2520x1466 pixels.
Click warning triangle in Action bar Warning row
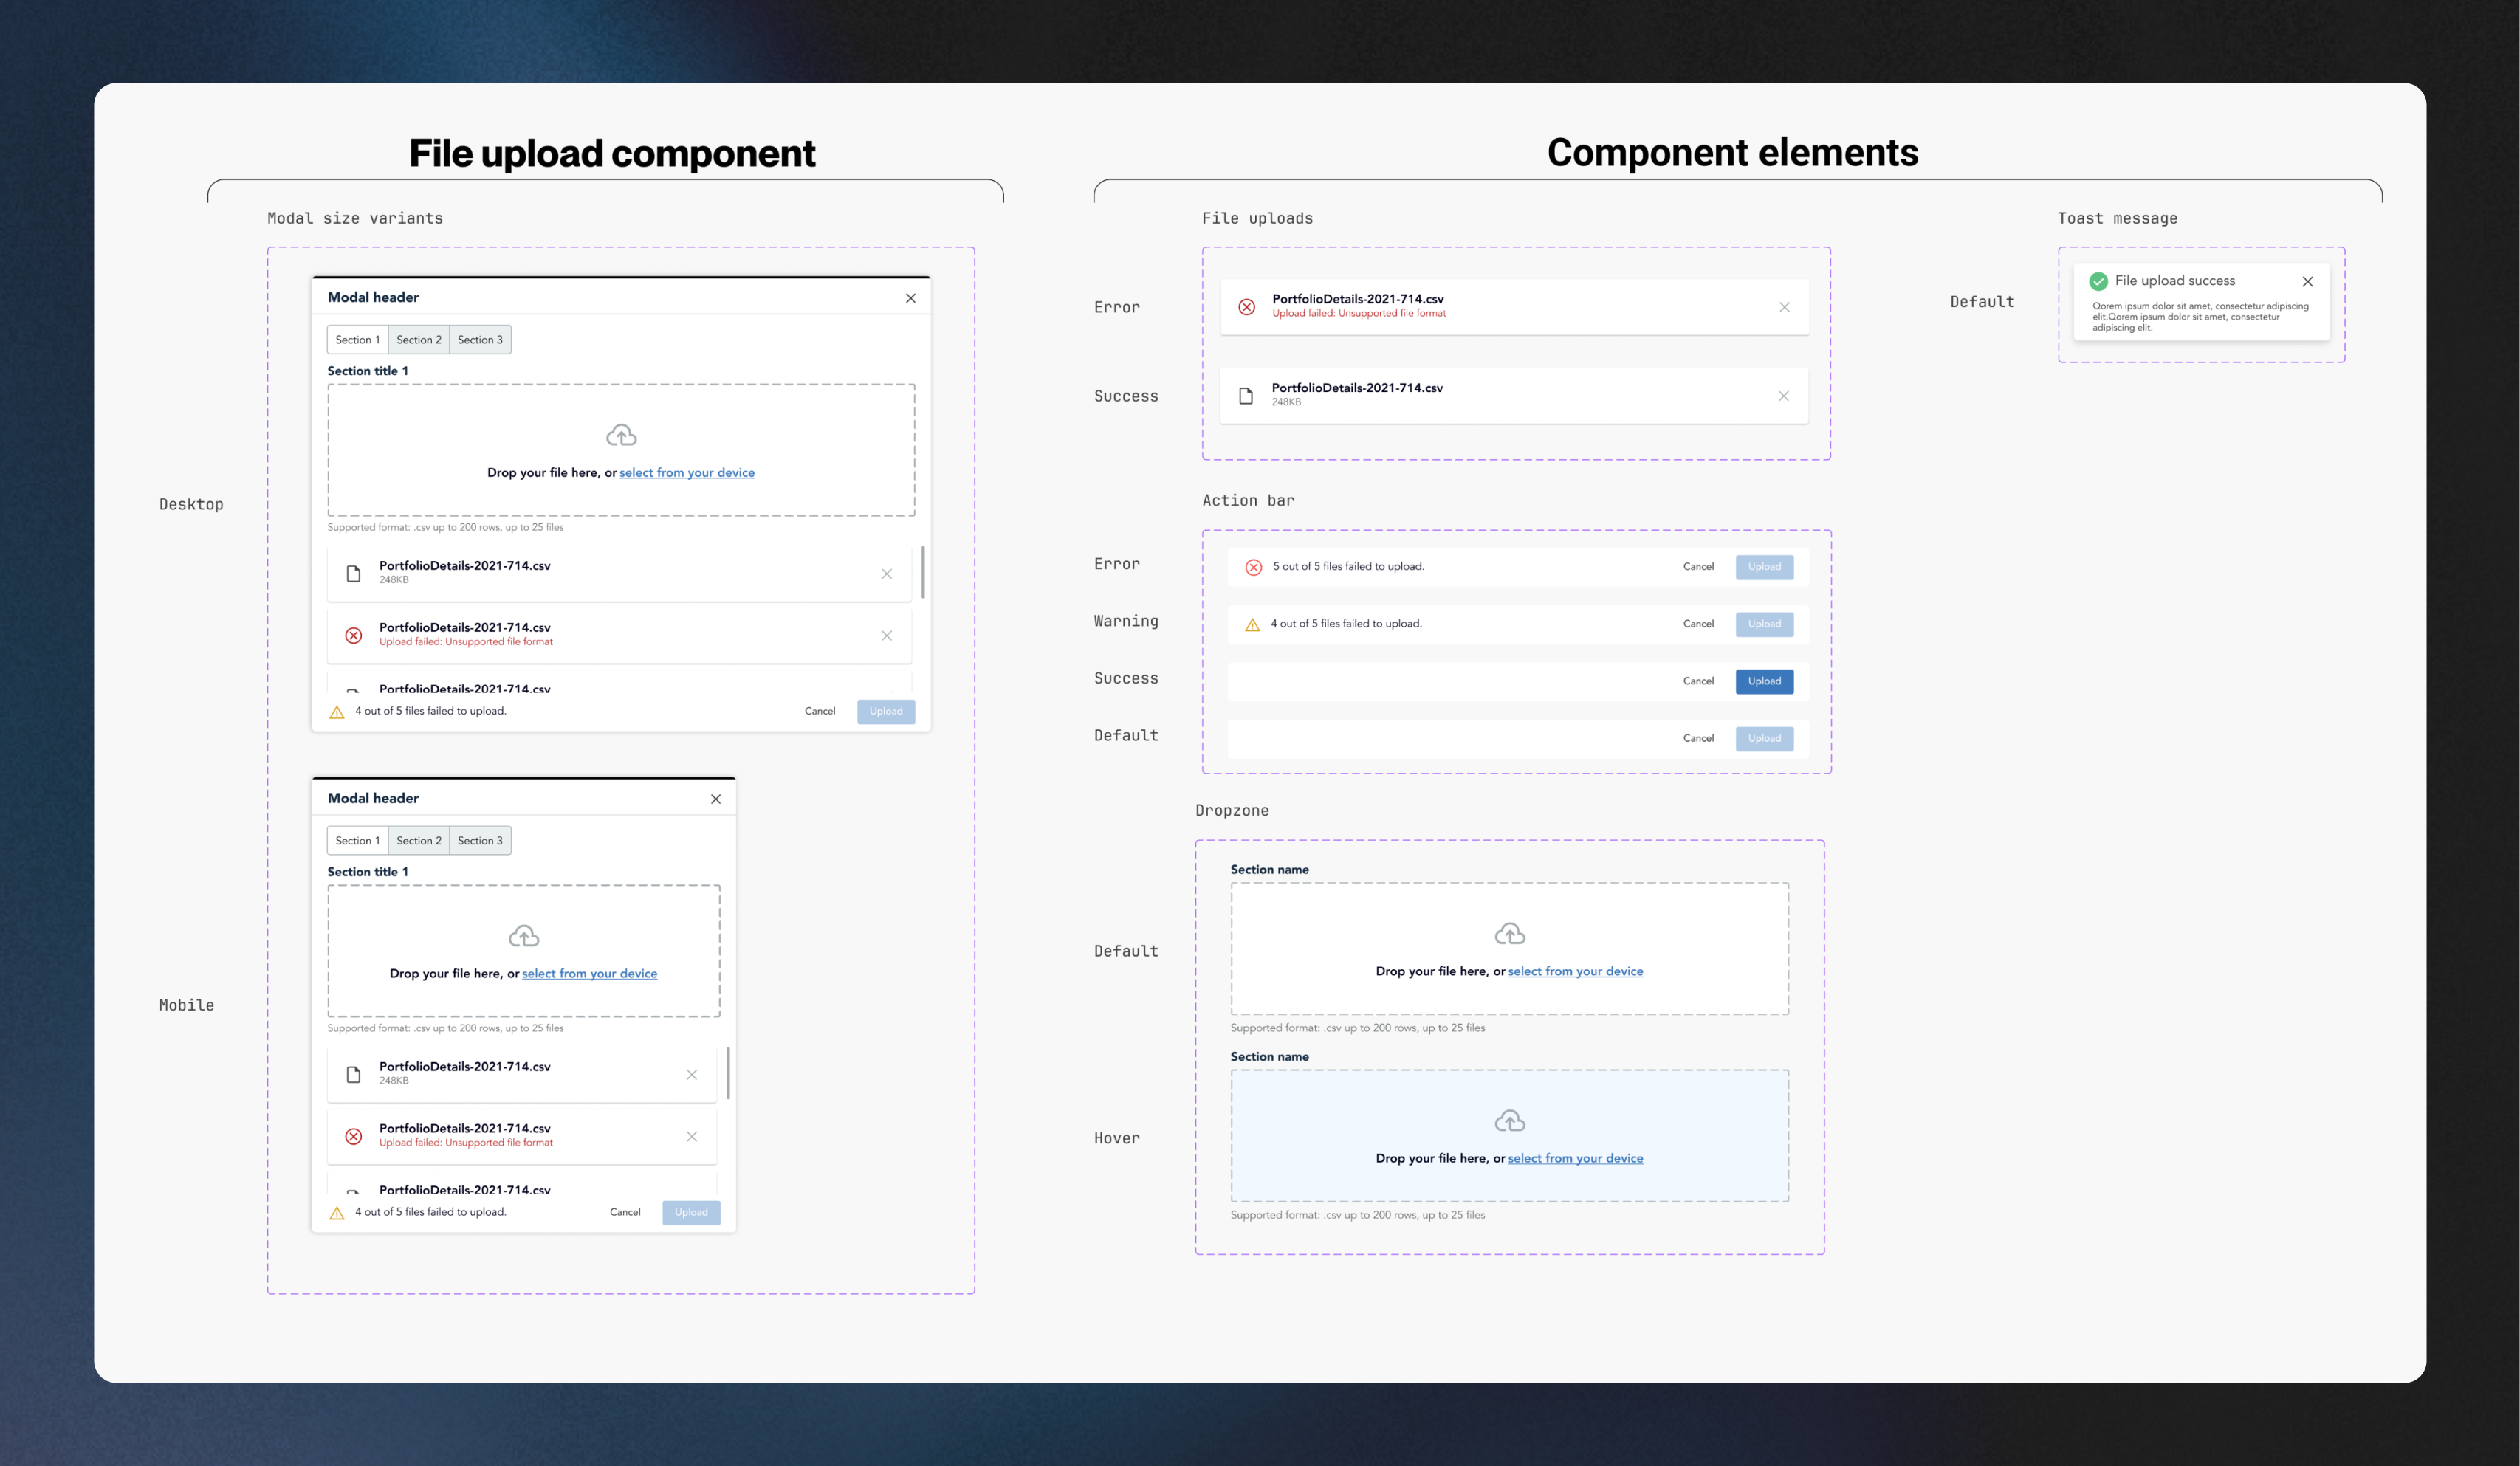click(x=1252, y=624)
